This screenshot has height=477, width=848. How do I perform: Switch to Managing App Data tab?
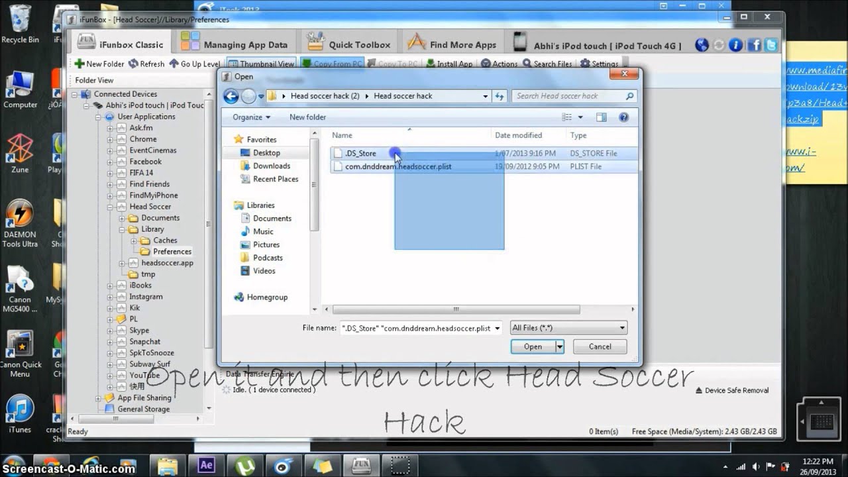coord(236,44)
